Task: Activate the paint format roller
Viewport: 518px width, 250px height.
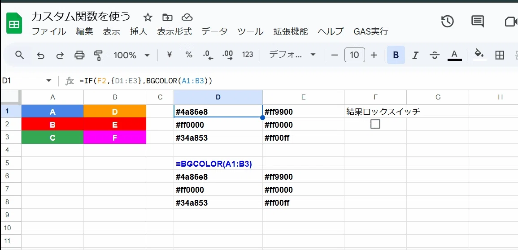Action: click(x=98, y=55)
